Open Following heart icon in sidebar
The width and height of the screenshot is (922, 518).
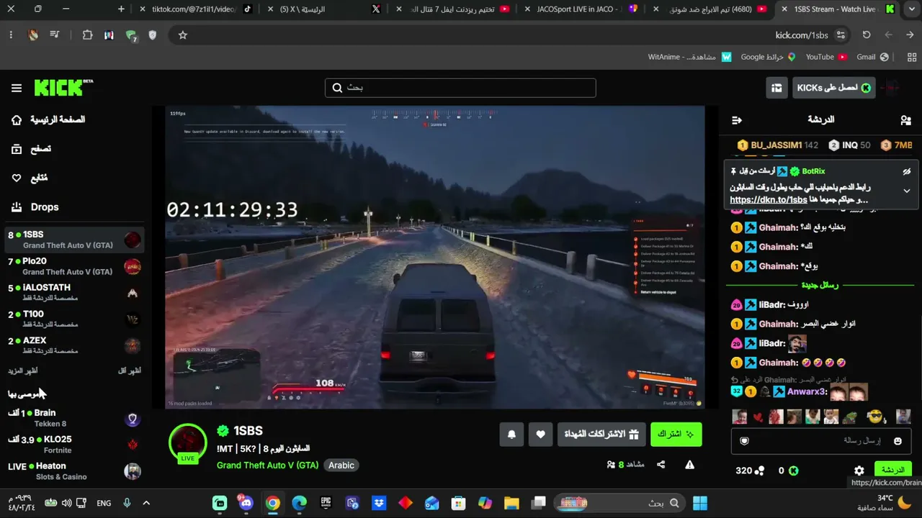17,178
